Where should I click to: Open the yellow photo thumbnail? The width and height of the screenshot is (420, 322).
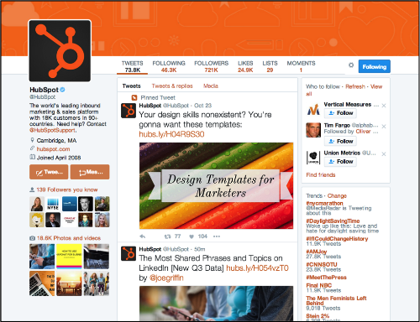[x=69, y=257]
